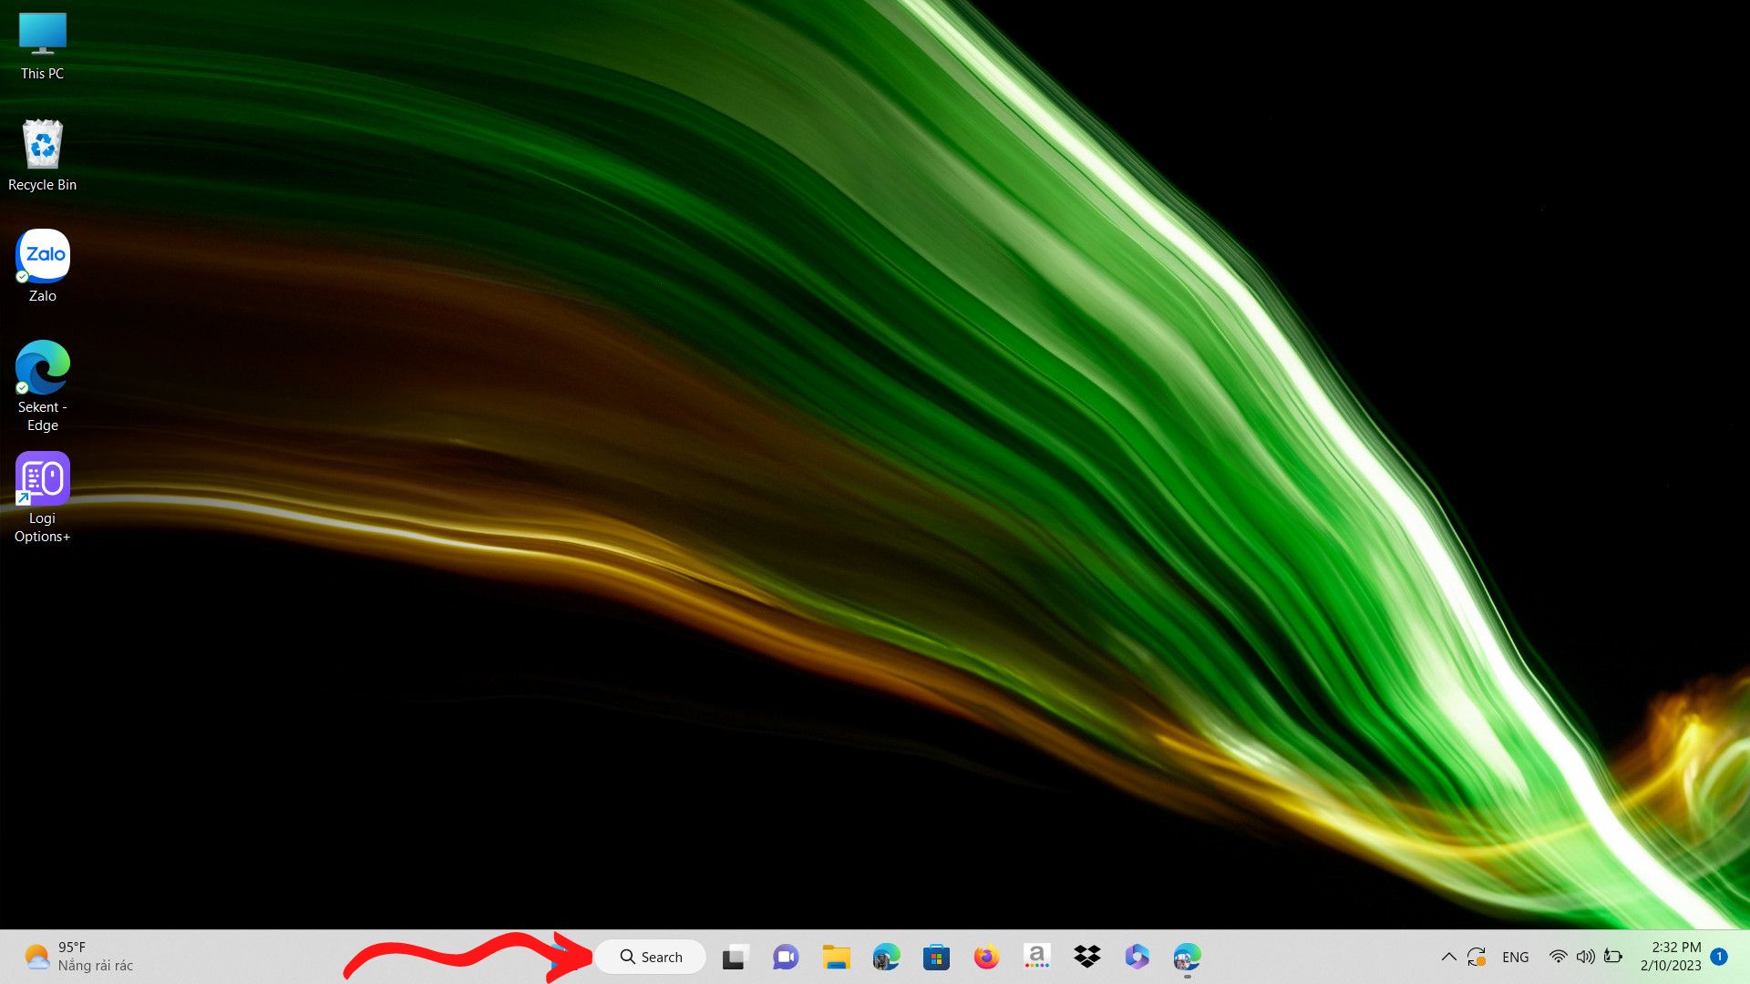Launch Firefox from the taskbar
The width and height of the screenshot is (1750, 984).
click(x=986, y=957)
